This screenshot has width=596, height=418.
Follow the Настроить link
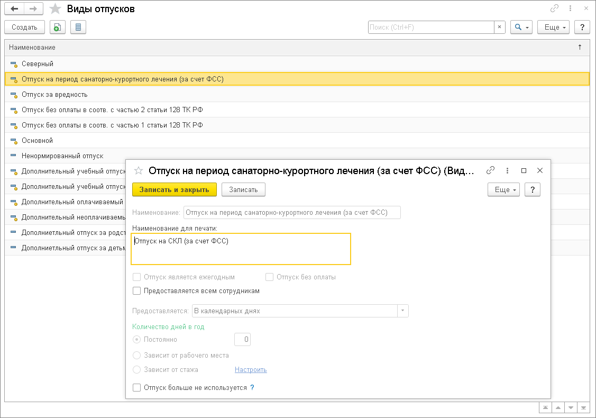click(251, 369)
